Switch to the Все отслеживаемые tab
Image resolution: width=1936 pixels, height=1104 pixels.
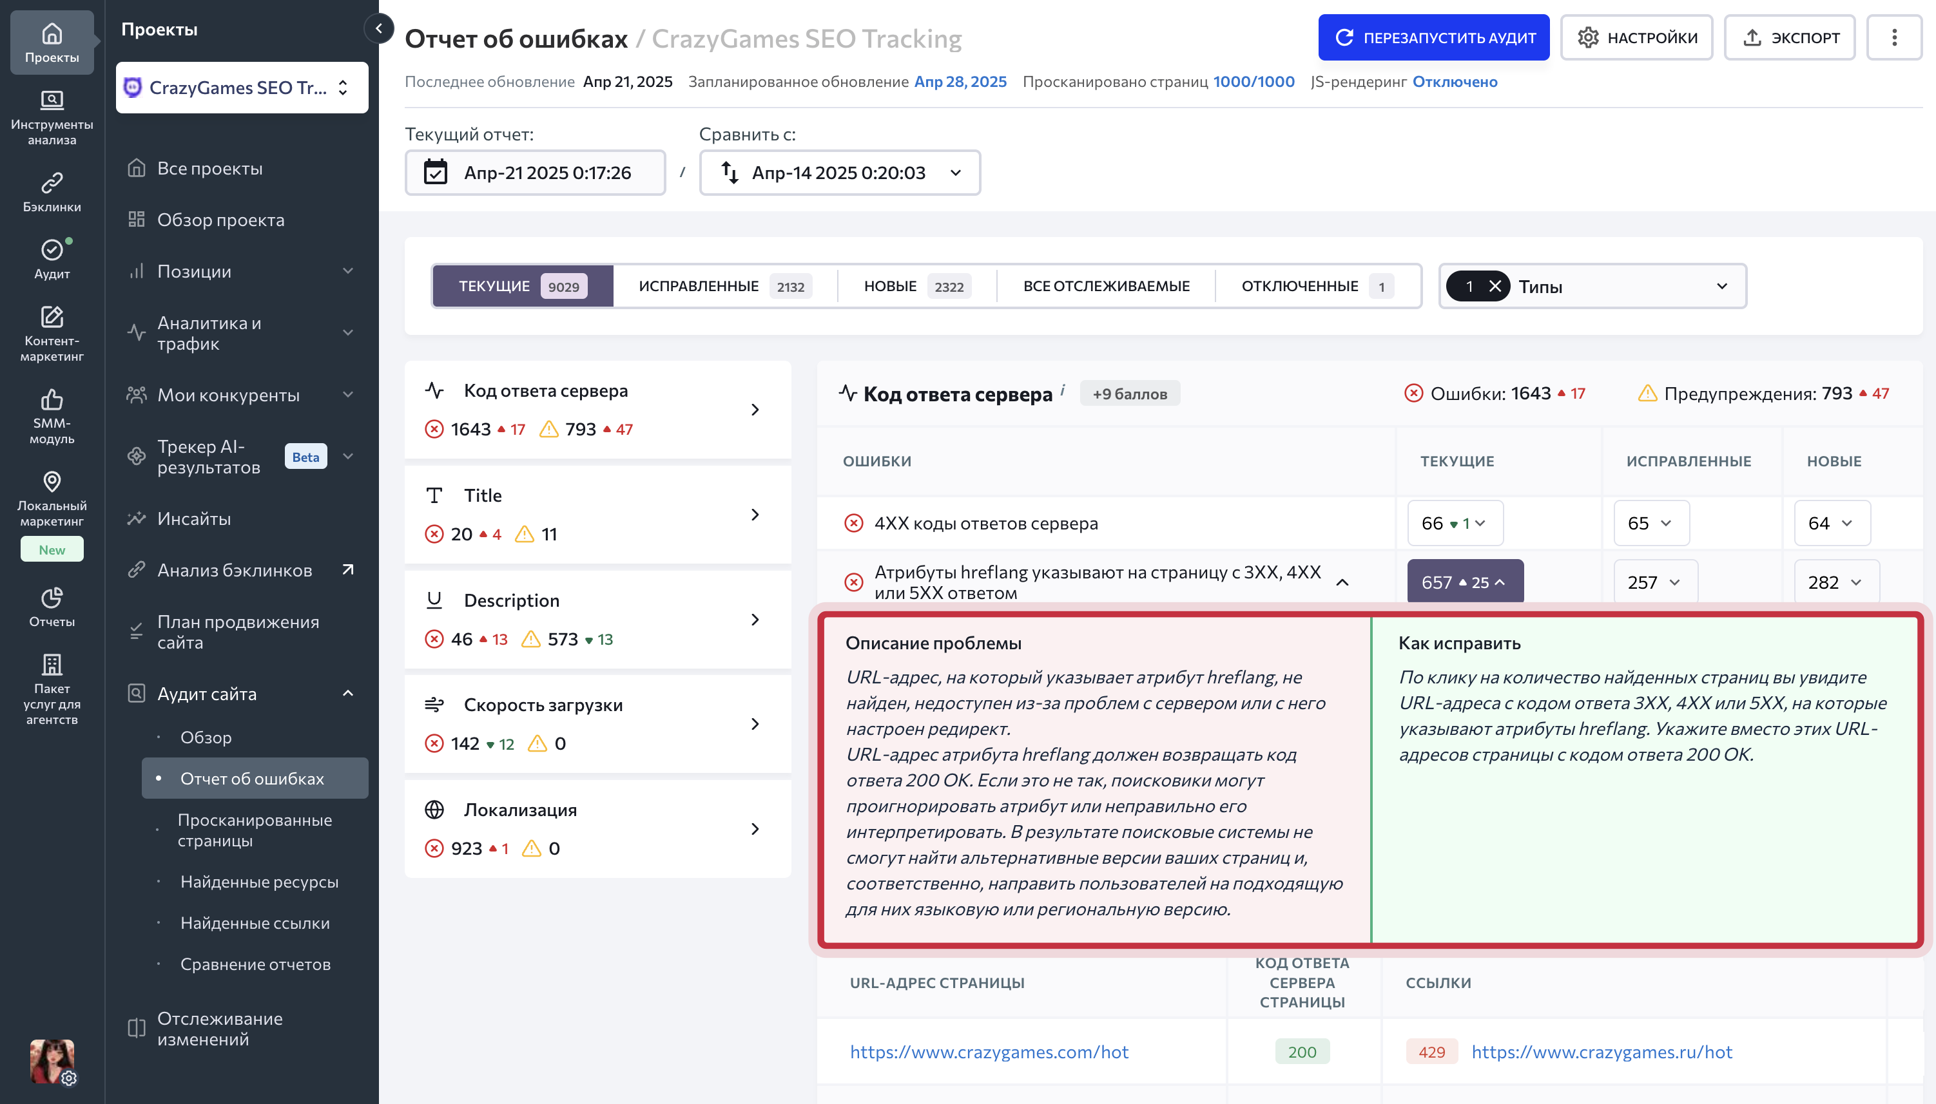tap(1106, 286)
